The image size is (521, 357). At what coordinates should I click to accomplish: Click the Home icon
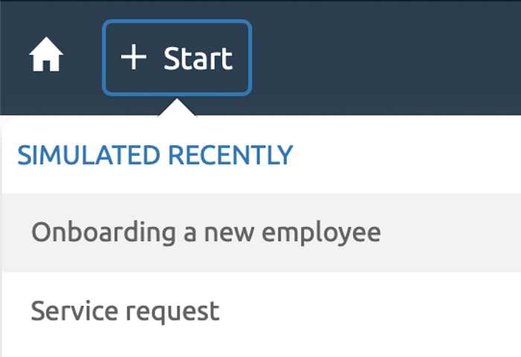click(x=46, y=58)
